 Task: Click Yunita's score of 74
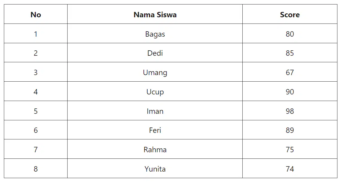(290, 168)
